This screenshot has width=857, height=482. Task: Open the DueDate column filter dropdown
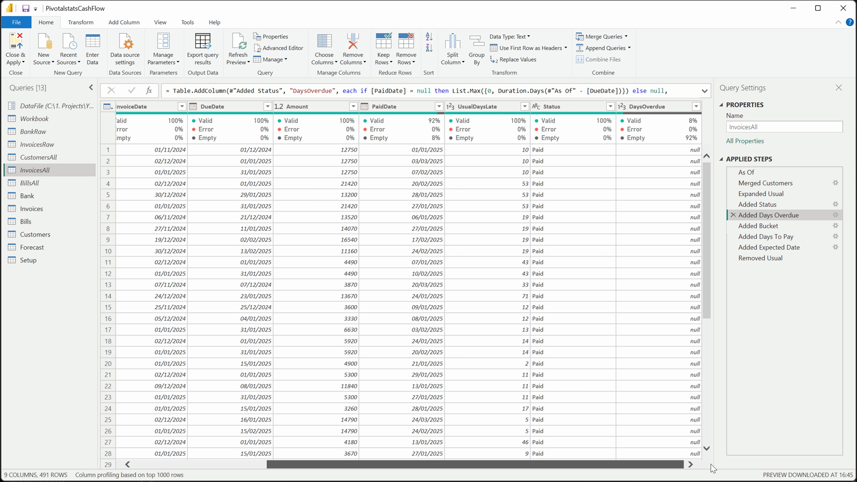267,107
